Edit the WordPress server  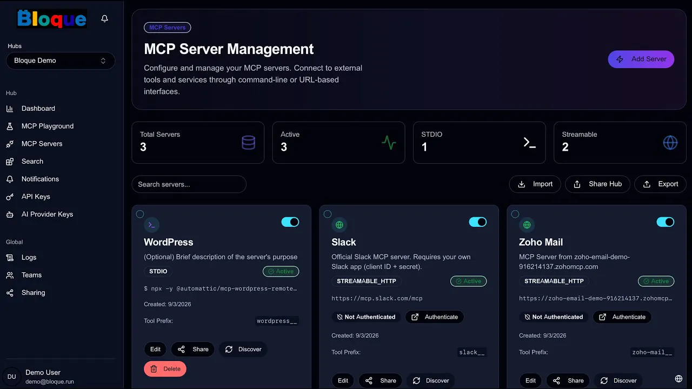tap(155, 350)
